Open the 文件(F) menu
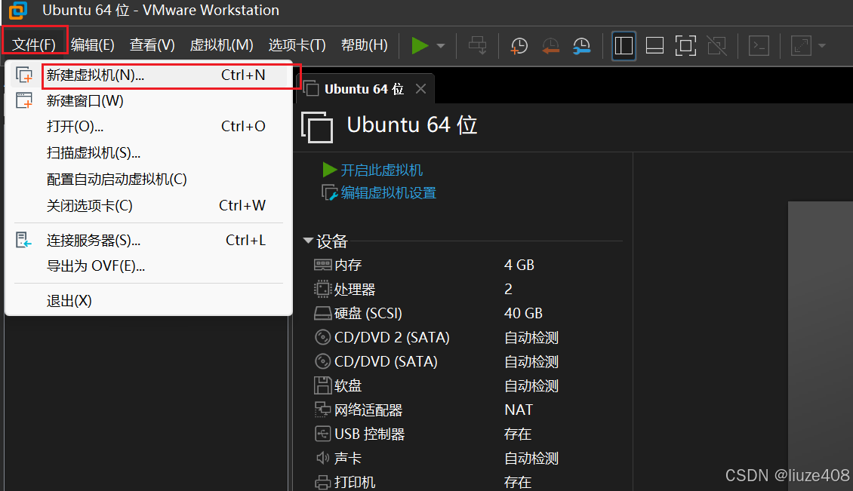The width and height of the screenshot is (853, 491). (x=34, y=44)
